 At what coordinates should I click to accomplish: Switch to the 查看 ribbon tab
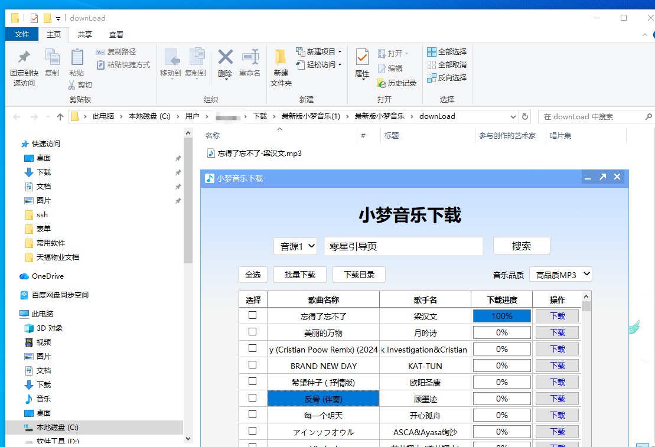[x=116, y=35]
